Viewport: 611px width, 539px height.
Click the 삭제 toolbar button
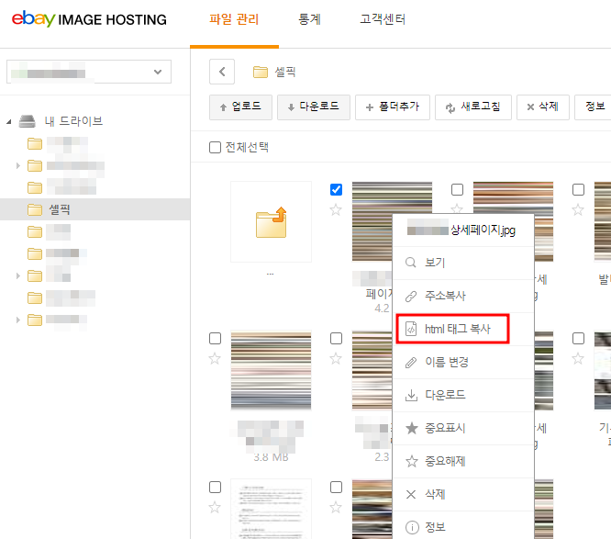coord(543,107)
